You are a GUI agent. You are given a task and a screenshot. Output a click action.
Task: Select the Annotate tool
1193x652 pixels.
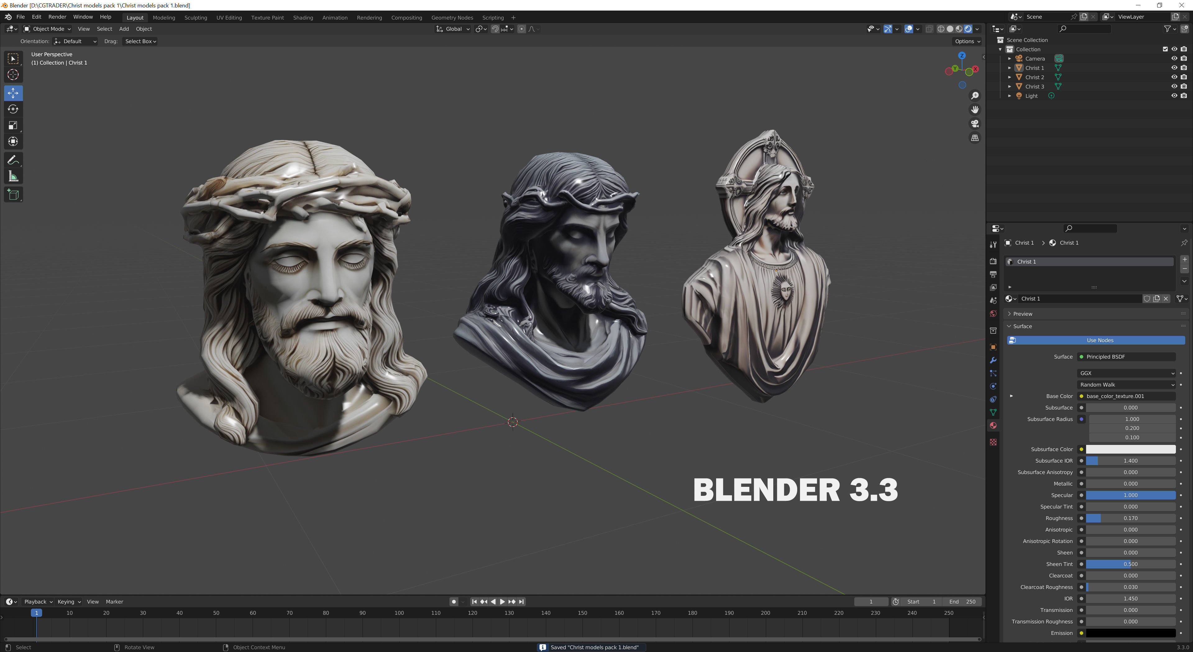pyautogui.click(x=13, y=160)
